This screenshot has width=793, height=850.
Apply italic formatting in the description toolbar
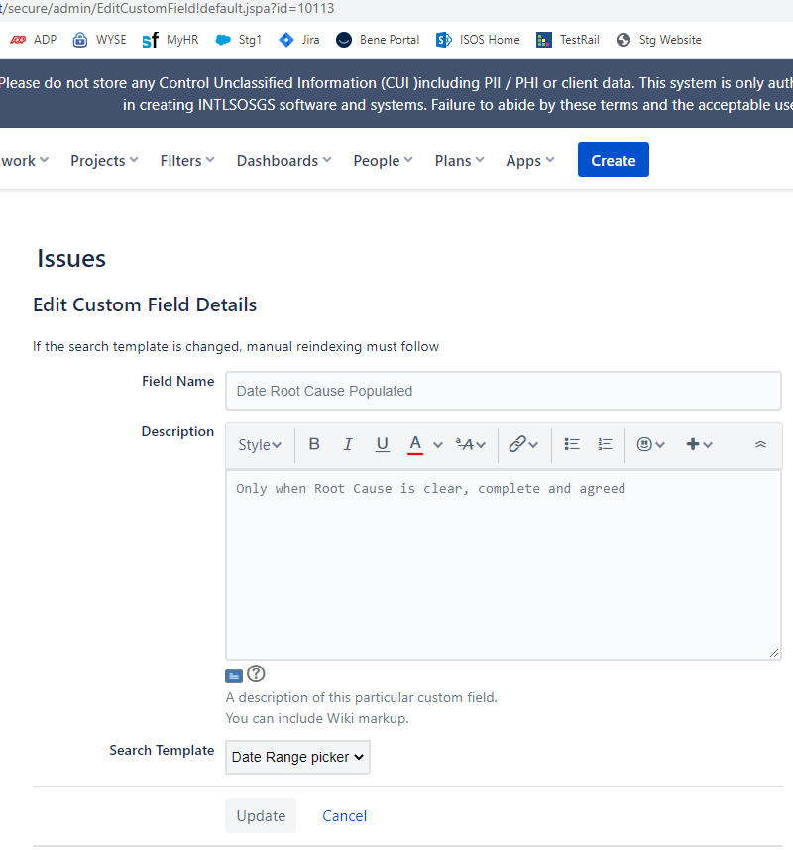point(348,444)
